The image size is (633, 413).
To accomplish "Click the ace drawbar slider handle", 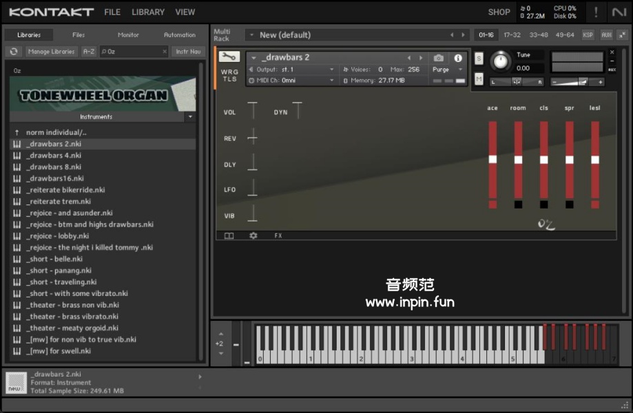I will point(492,159).
